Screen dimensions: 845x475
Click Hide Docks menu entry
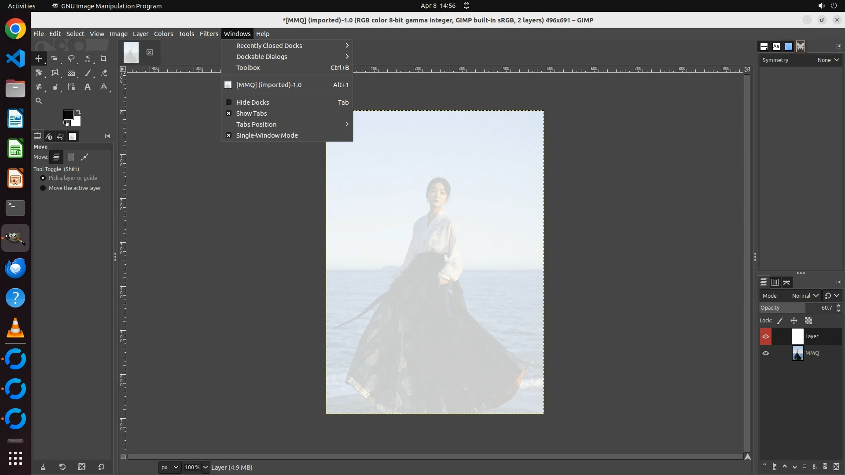[253, 102]
